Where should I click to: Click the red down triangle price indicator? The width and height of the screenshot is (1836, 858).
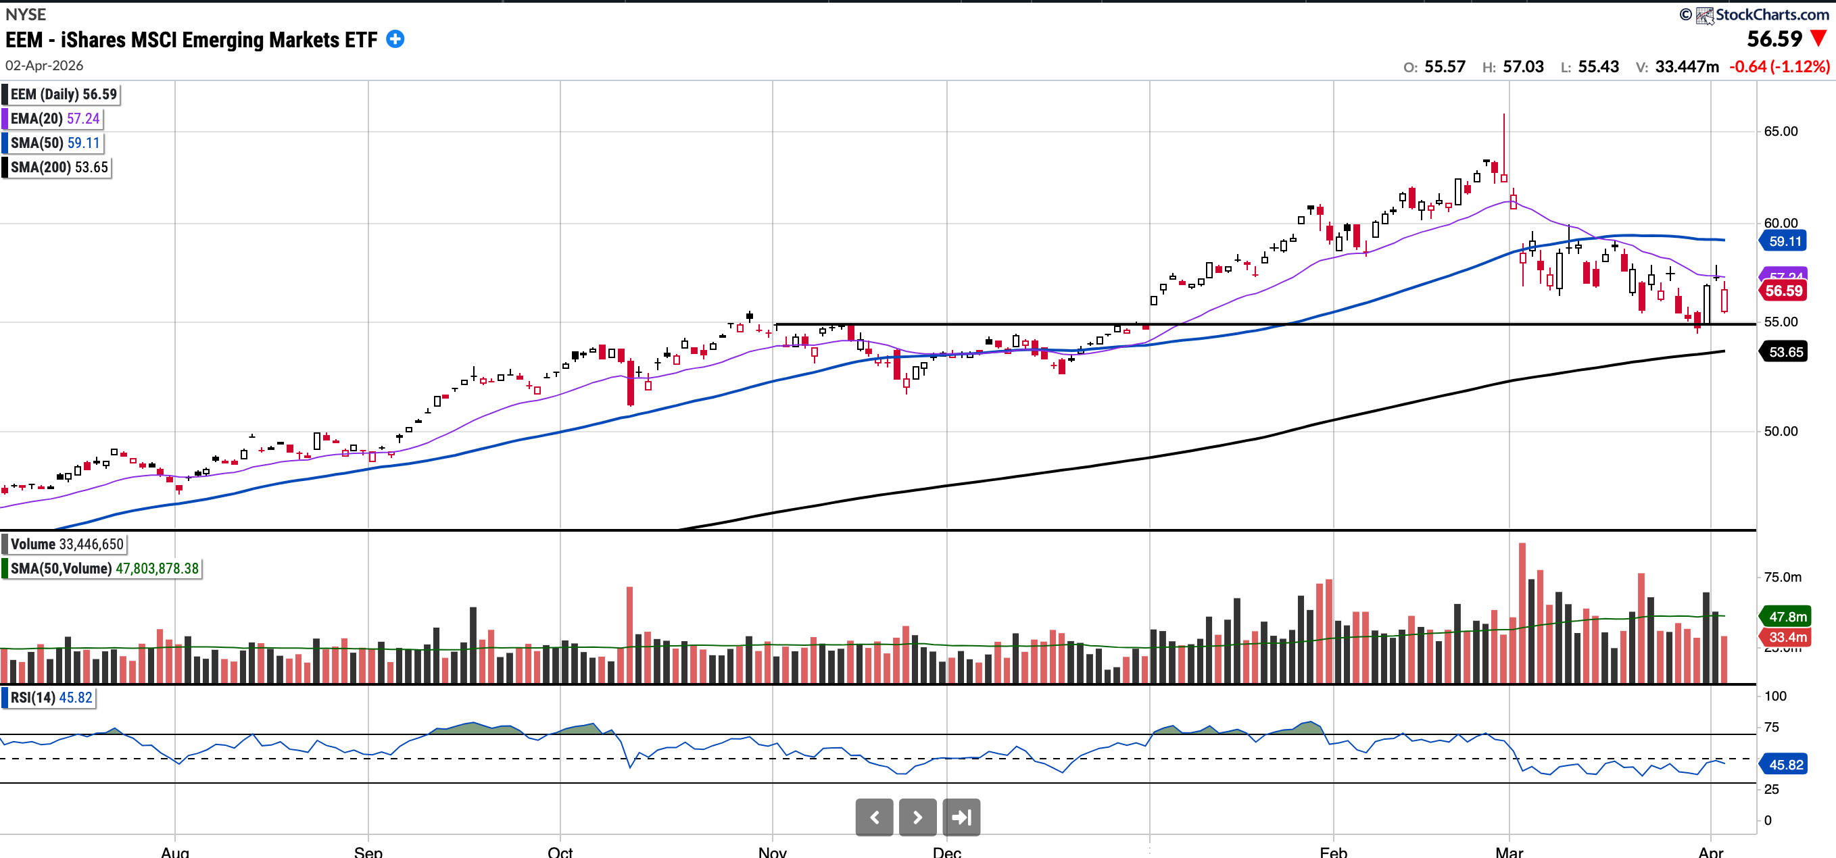pos(1818,39)
